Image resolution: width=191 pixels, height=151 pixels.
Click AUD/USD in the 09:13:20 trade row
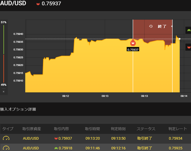(x=31, y=138)
